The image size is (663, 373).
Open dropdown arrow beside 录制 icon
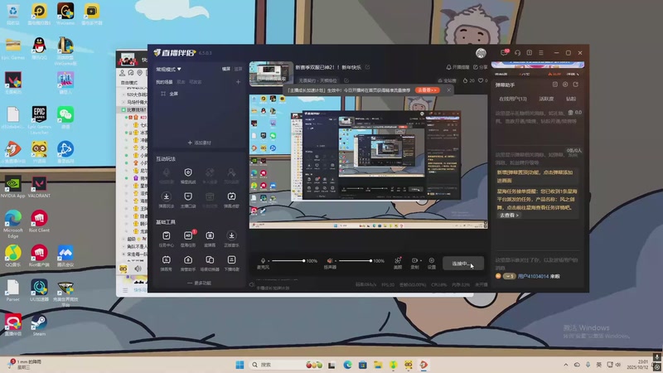click(421, 260)
